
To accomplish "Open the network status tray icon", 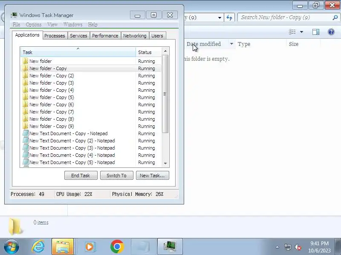I will pyautogui.click(x=287, y=247).
